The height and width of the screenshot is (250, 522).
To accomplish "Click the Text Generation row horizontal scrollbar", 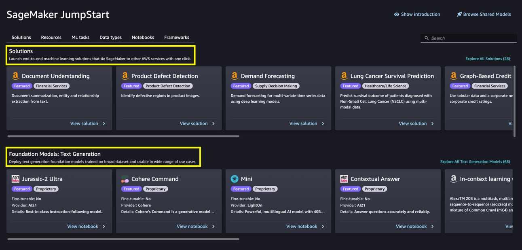I will (123, 239).
